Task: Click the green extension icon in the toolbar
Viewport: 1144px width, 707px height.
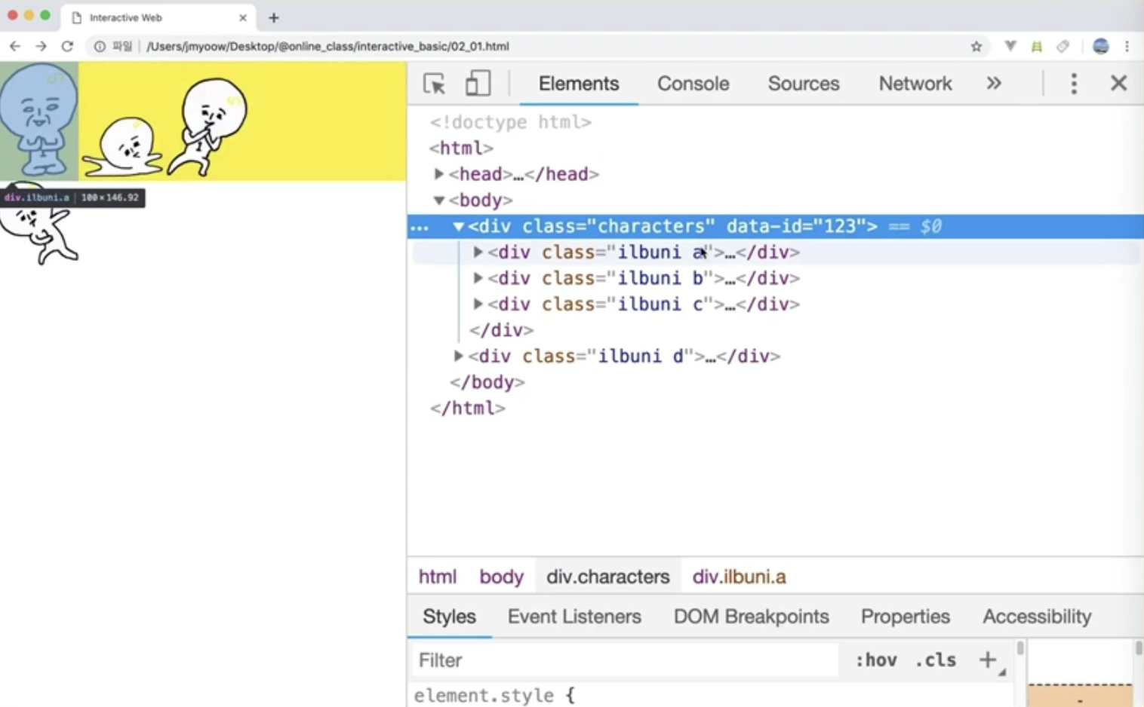Action: tap(1037, 46)
